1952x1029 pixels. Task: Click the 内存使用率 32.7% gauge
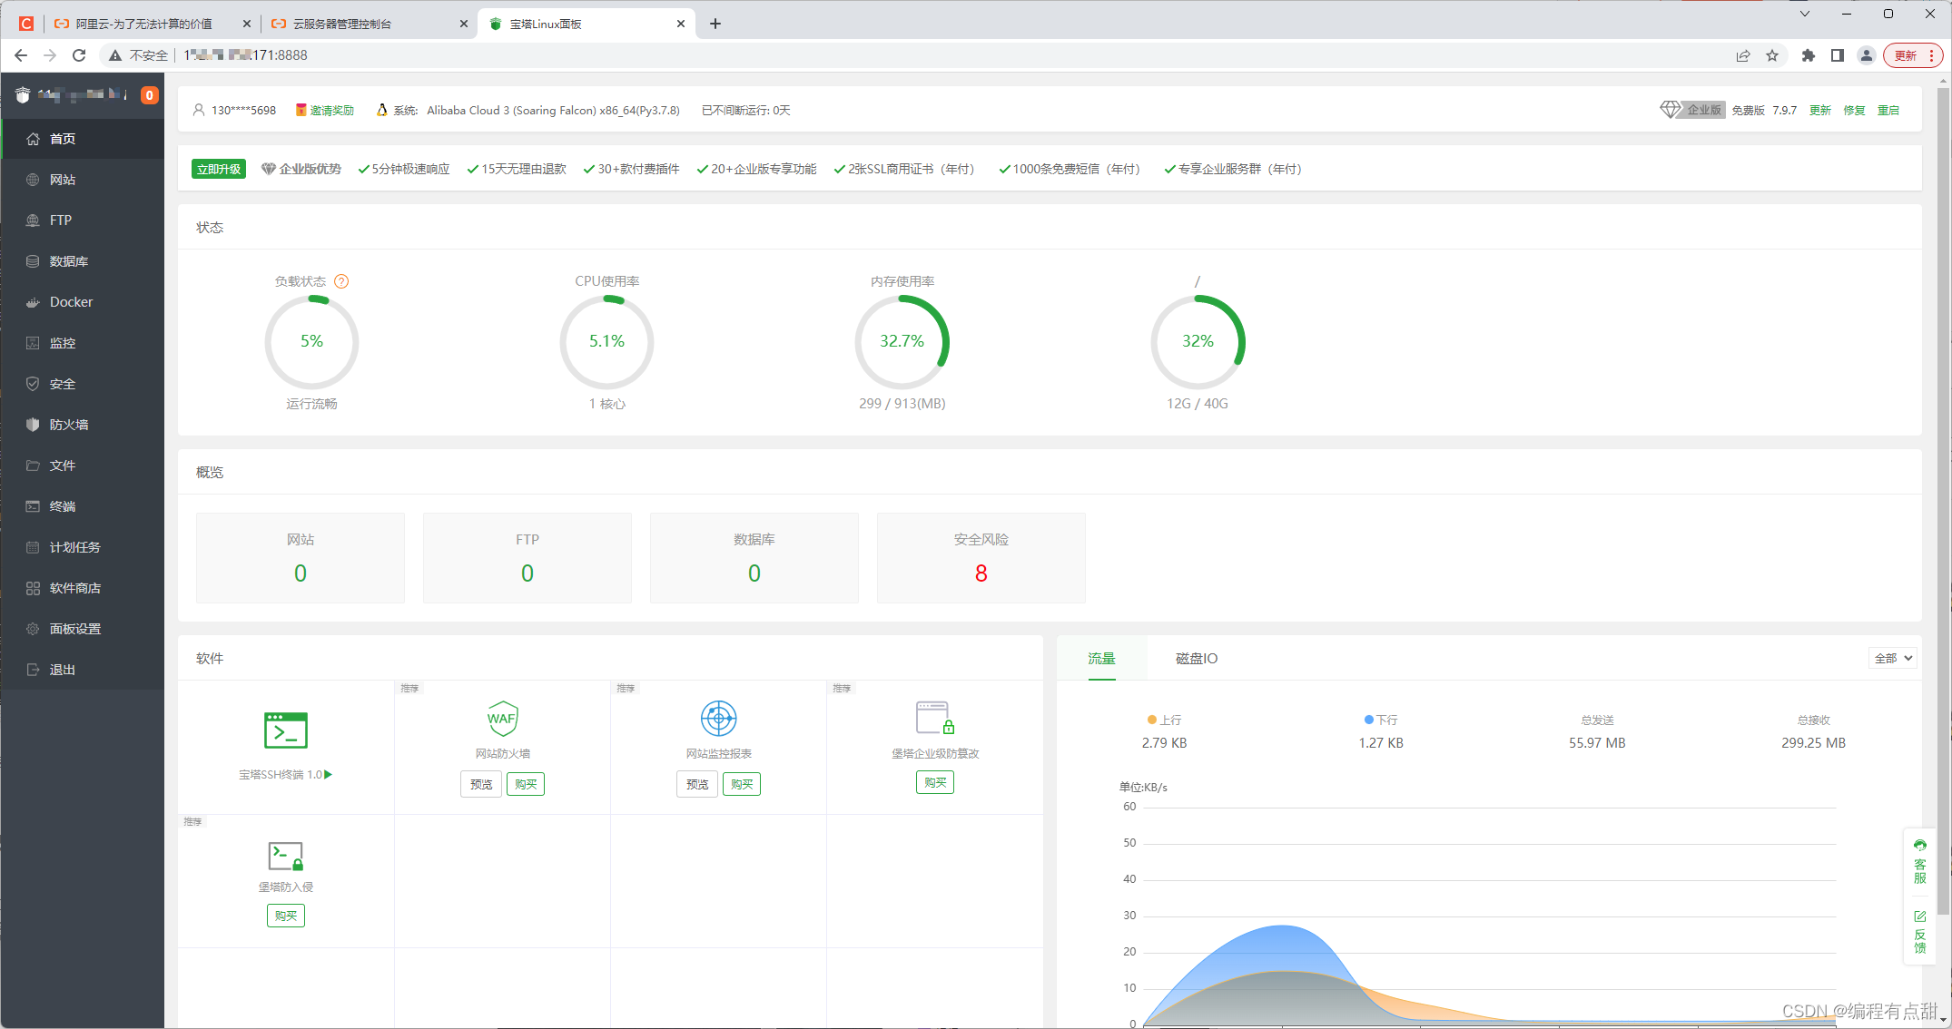902,342
